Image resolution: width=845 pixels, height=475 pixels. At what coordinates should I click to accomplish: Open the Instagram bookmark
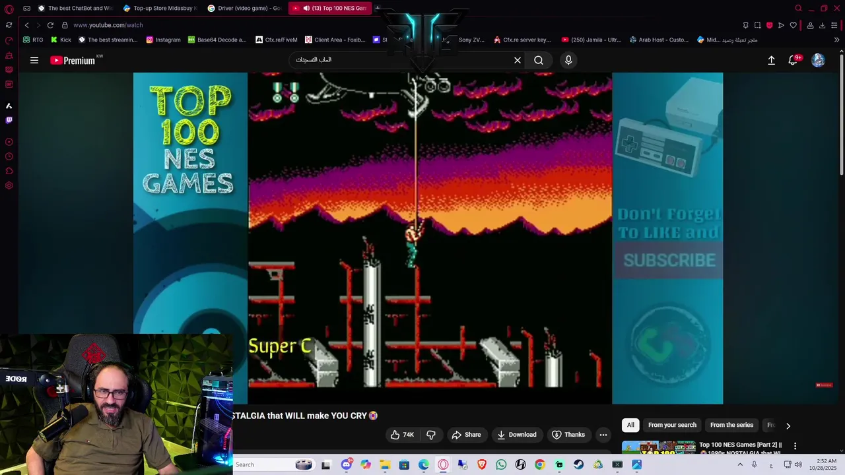coord(163,40)
